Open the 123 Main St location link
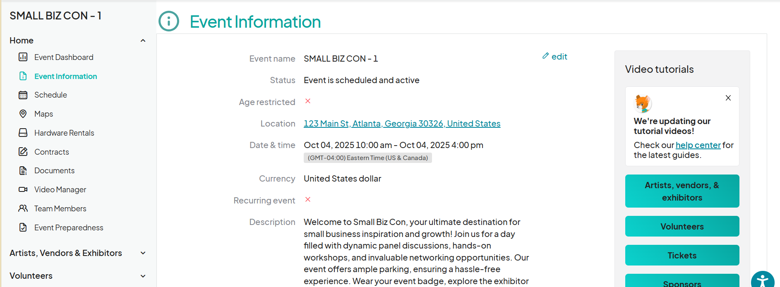 [x=402, y=124]
